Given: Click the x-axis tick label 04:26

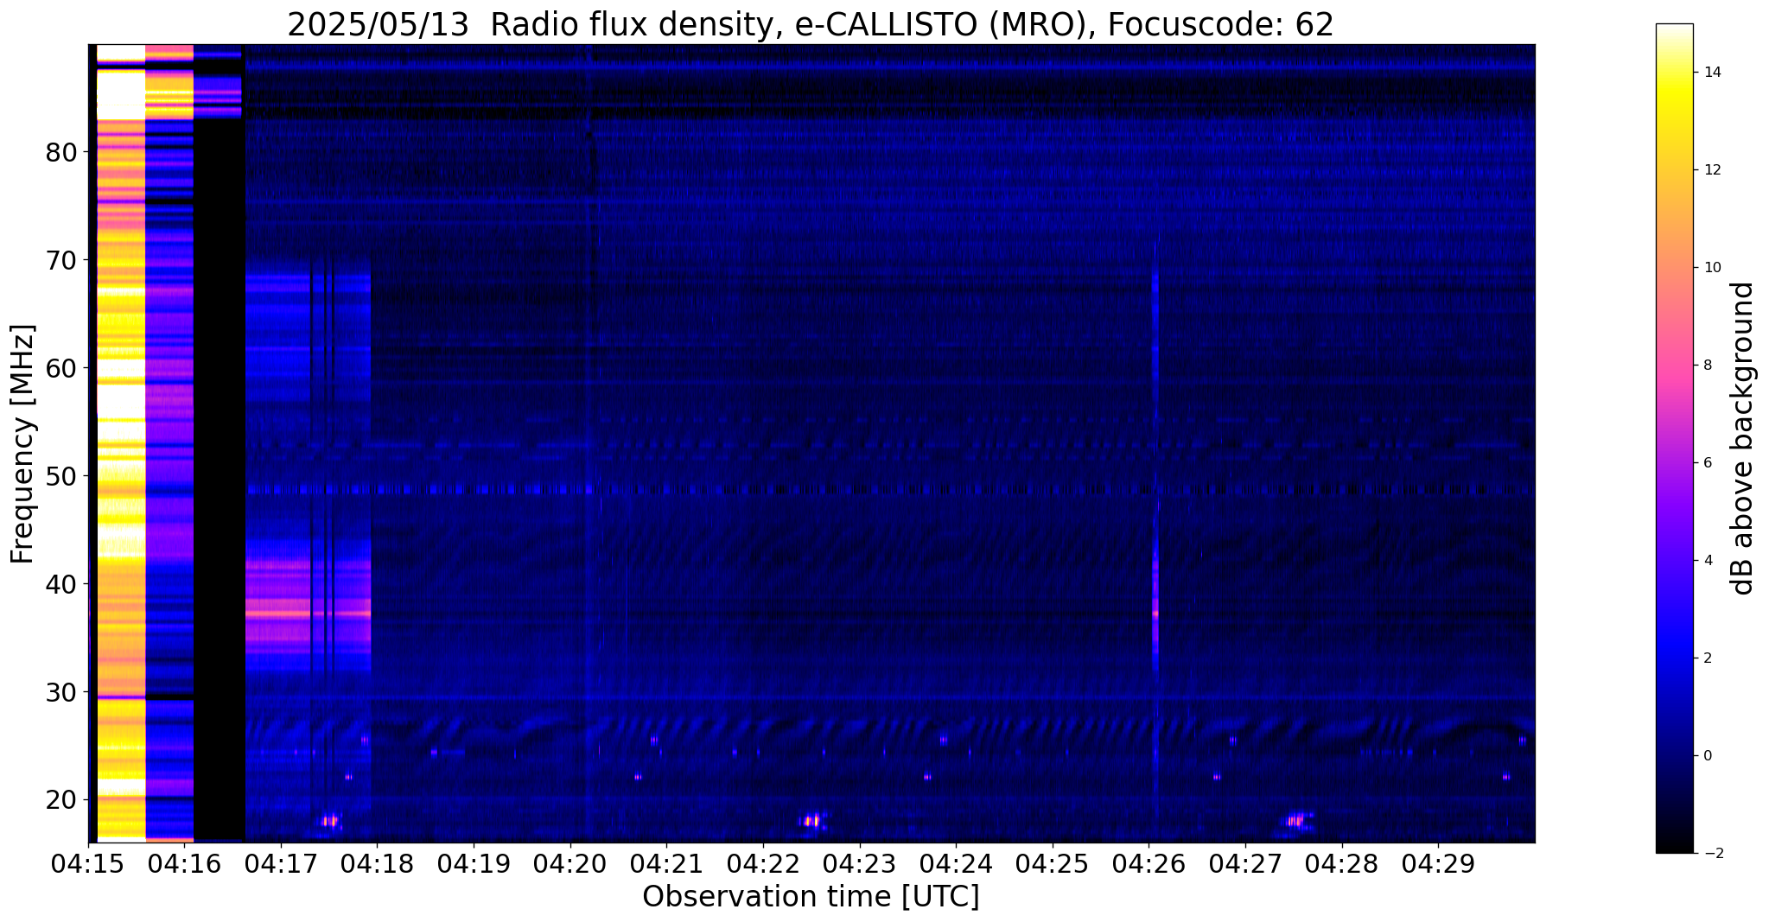Looking at the screenshot, I should pyautogui.click(x=1149, y=862).
